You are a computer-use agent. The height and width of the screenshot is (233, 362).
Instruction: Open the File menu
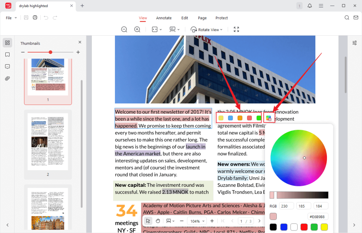8,17
